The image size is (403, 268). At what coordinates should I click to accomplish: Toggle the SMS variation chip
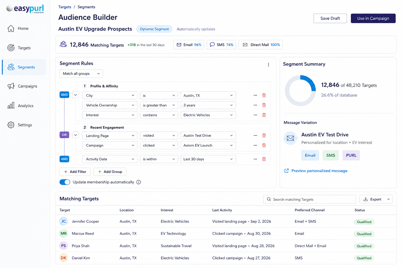pyautogui.click(x=331, y=155)
